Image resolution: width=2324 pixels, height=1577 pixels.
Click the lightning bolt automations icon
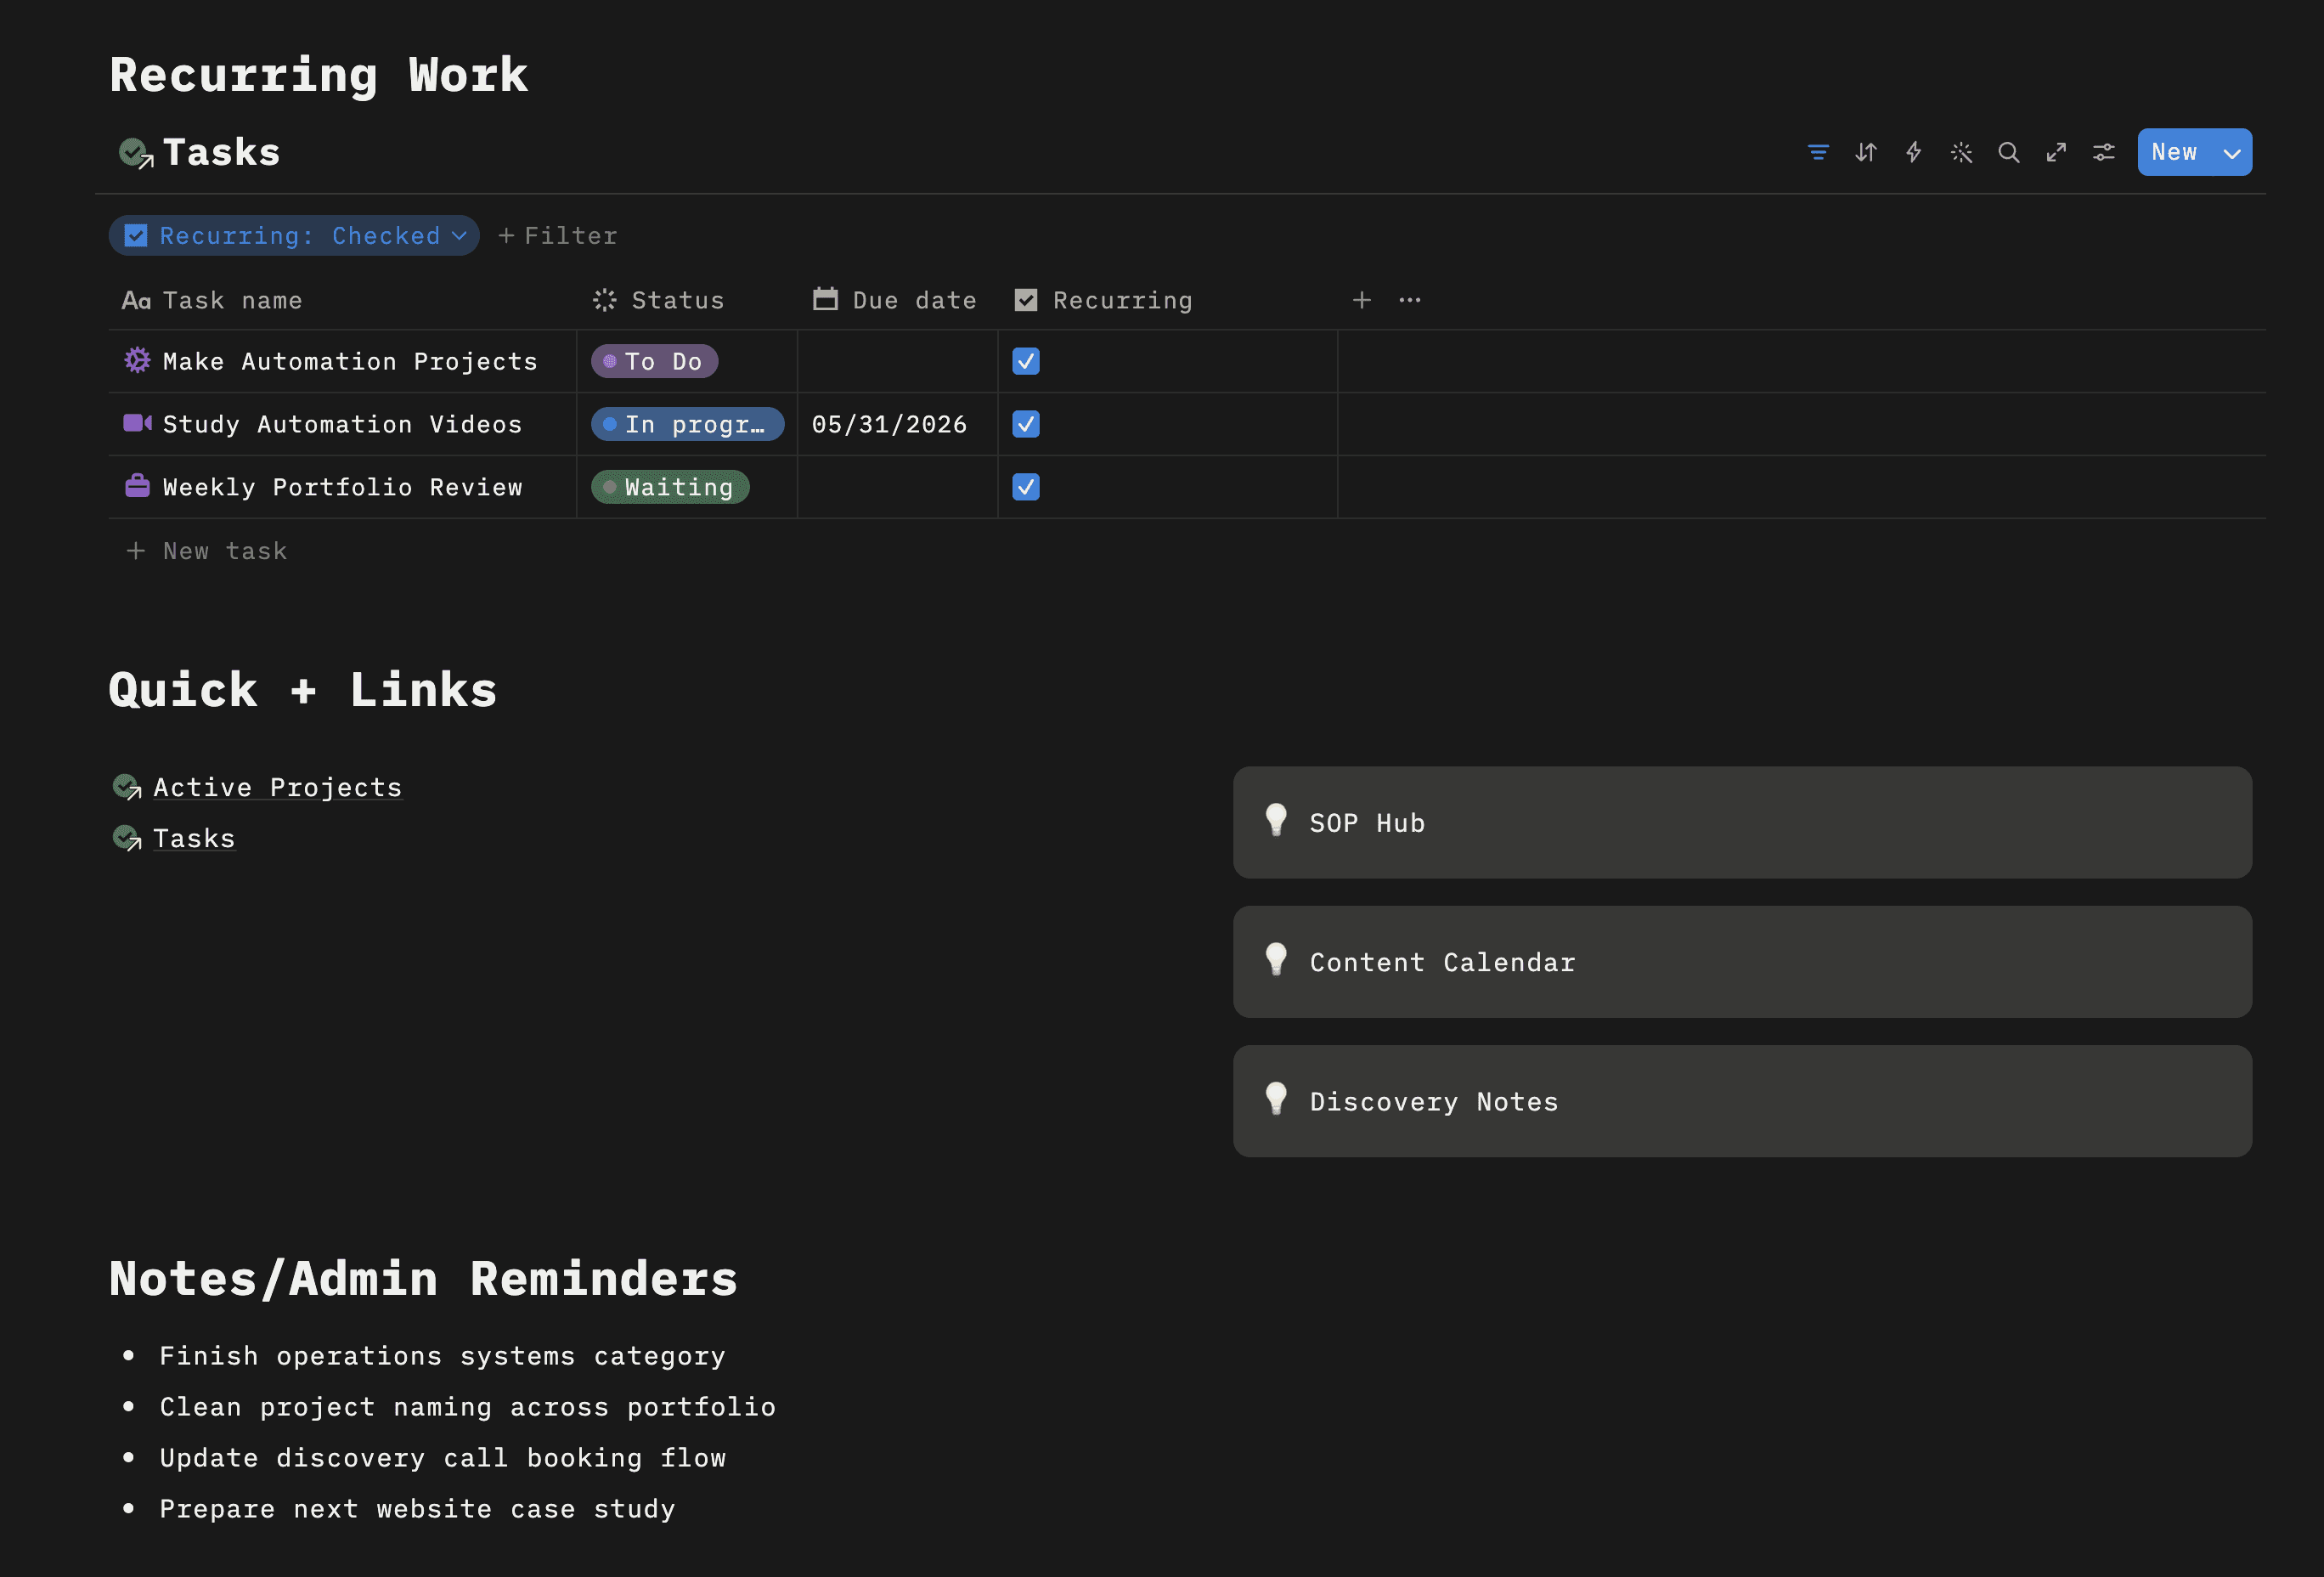coord(1913,152)
